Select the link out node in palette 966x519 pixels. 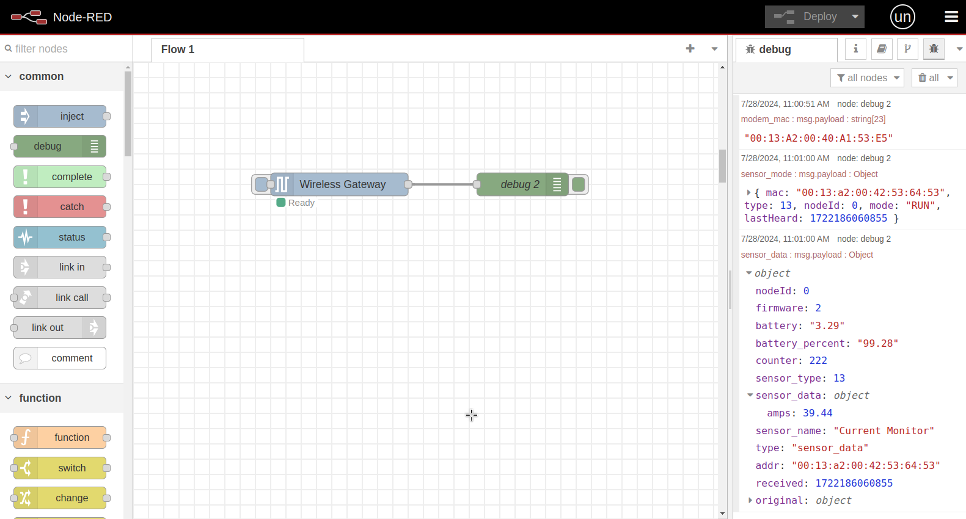60,328
